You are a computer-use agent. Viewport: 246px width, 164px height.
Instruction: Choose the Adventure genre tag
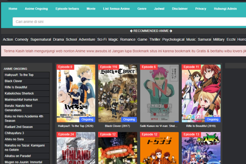tap(87, 39)
